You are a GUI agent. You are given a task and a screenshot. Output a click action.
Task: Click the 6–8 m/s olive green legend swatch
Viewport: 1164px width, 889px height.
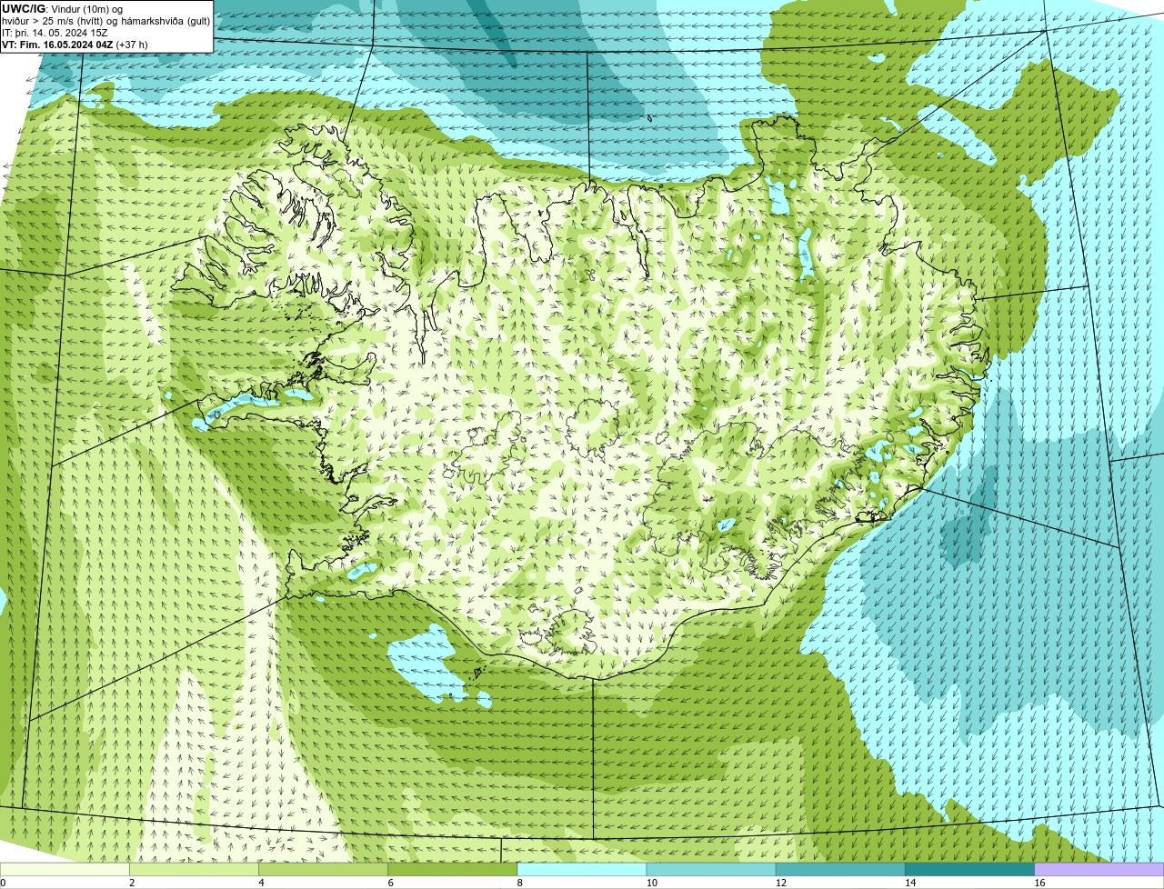452,869
